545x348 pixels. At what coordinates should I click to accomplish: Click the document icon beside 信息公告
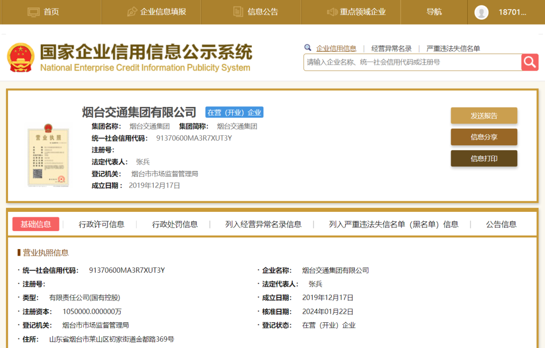238,12
